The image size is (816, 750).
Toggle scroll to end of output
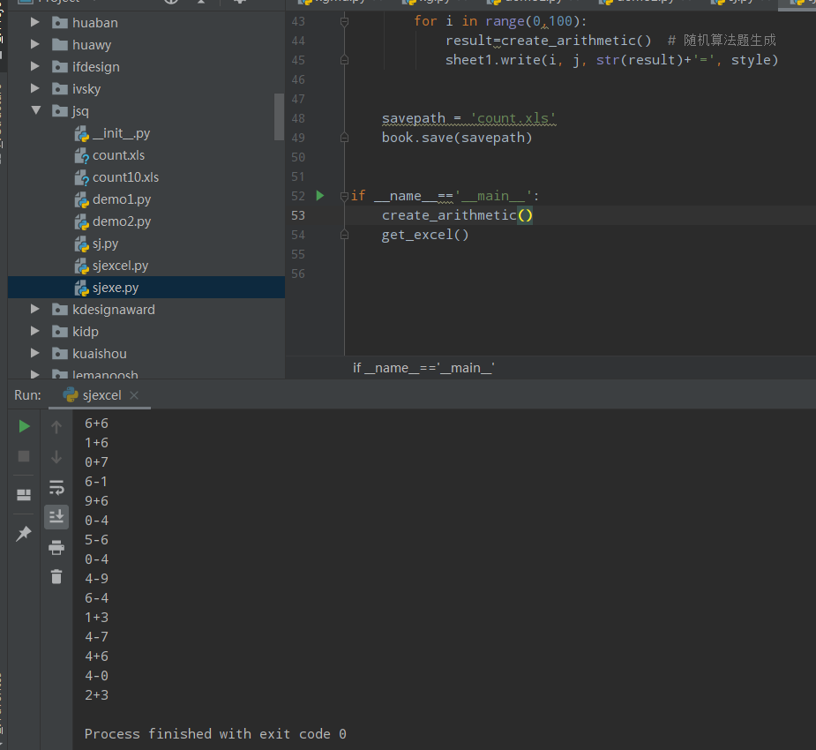(x=56, y=516)
